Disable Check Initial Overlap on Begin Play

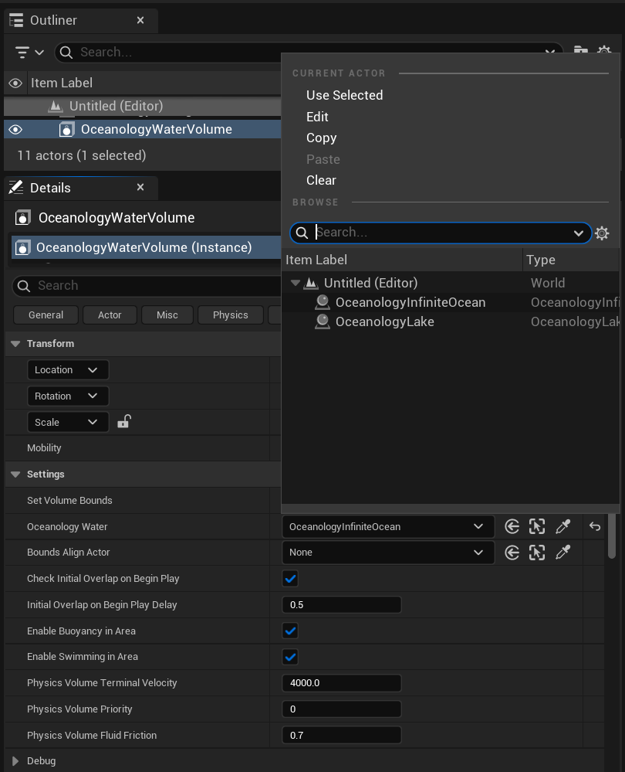point(290,578)
